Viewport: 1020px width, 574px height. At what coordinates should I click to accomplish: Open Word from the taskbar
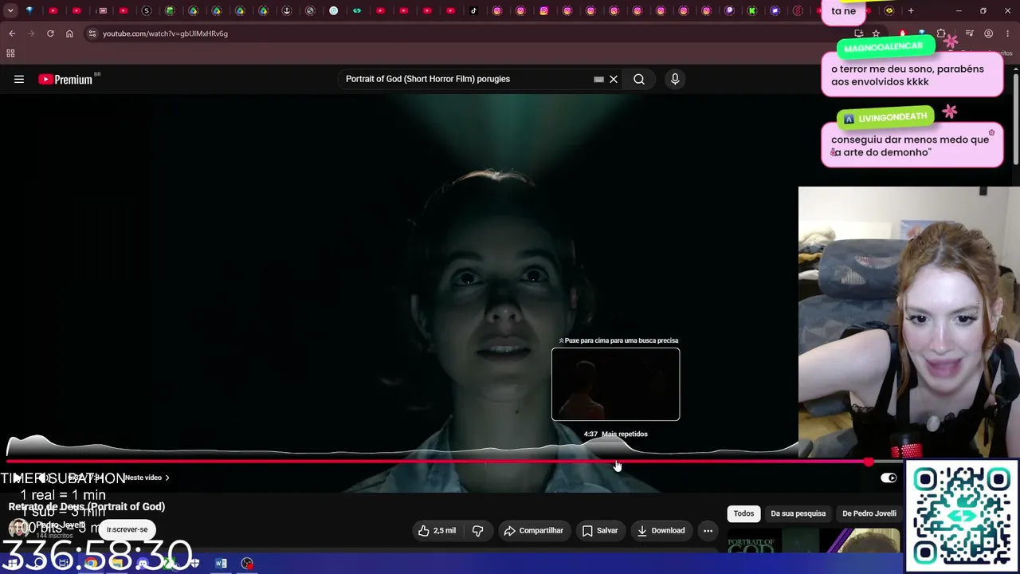pos(221,564)
